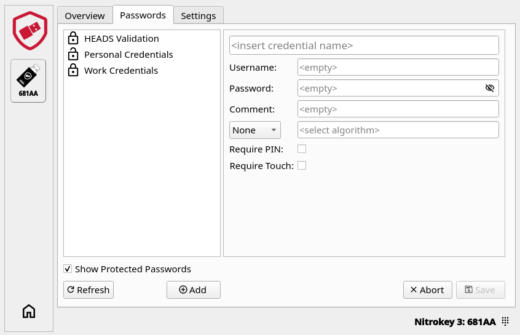
Task: Open the None algorithm type dropdown
Action: tap(254, 130)
